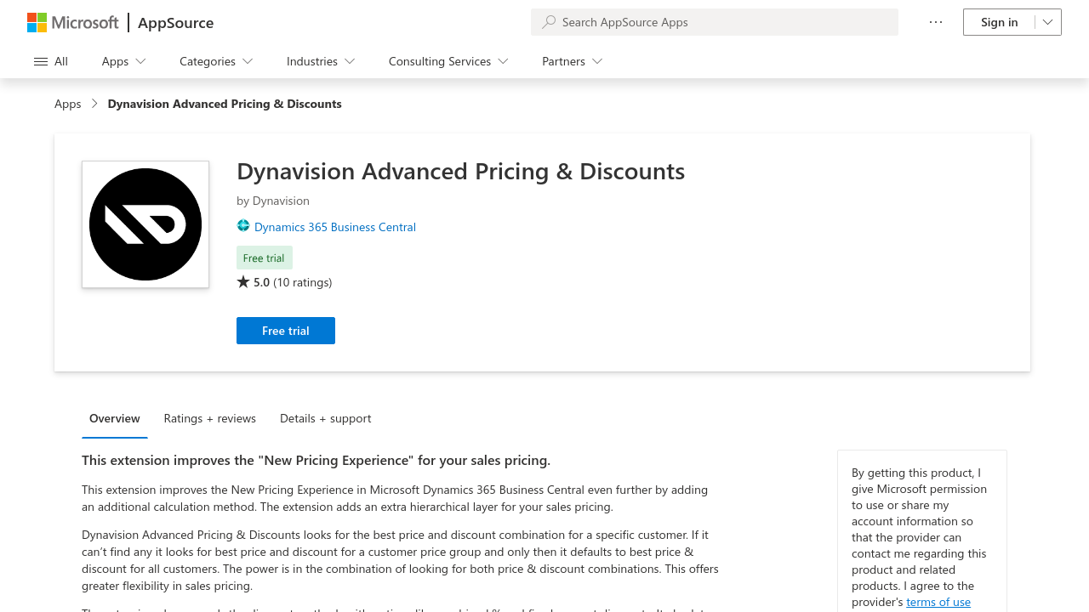The width and height of the screenshot is (1089, 612).
Task: Open the more options ellipsis
Action: pyautogui.click(x=936, y=22)
